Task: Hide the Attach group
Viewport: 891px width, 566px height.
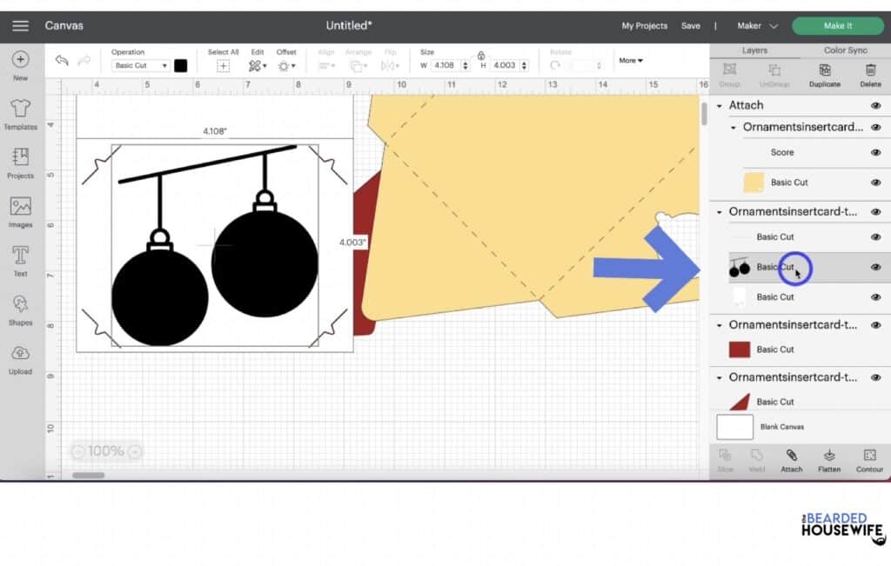Action: 877,104
